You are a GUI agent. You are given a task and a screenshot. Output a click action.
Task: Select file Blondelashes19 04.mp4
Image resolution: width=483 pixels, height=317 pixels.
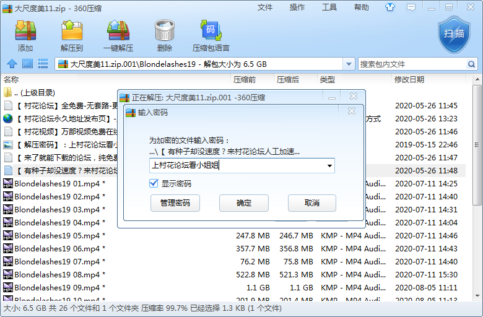[x=60, y=223]
